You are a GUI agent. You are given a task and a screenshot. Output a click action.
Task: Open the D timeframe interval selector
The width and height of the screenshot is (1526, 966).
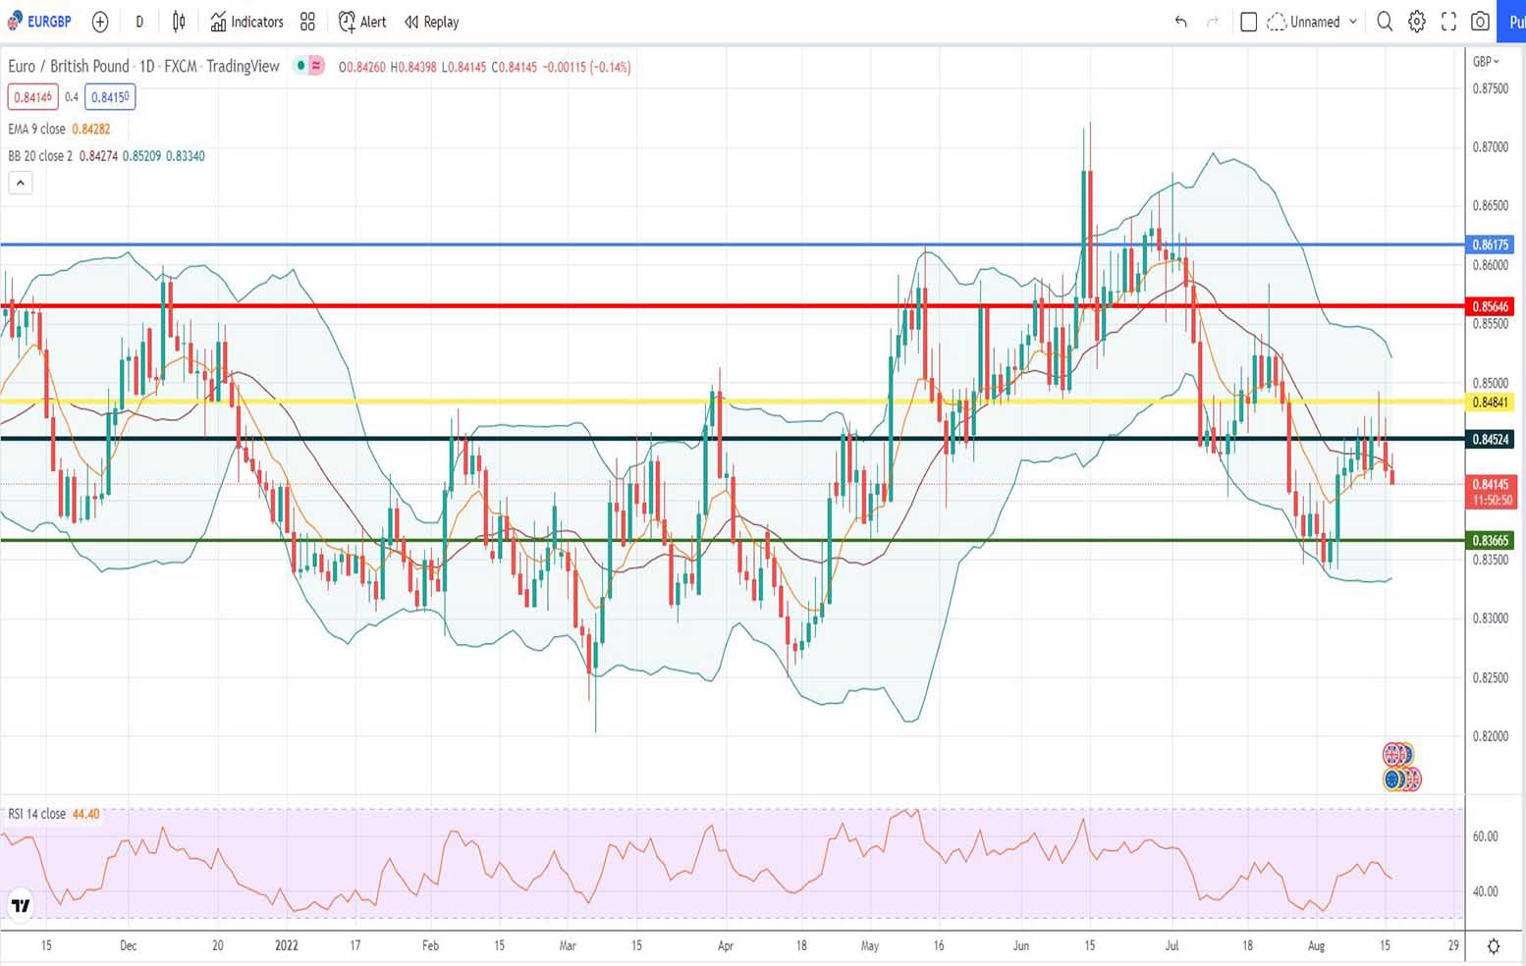pos(139,22)
